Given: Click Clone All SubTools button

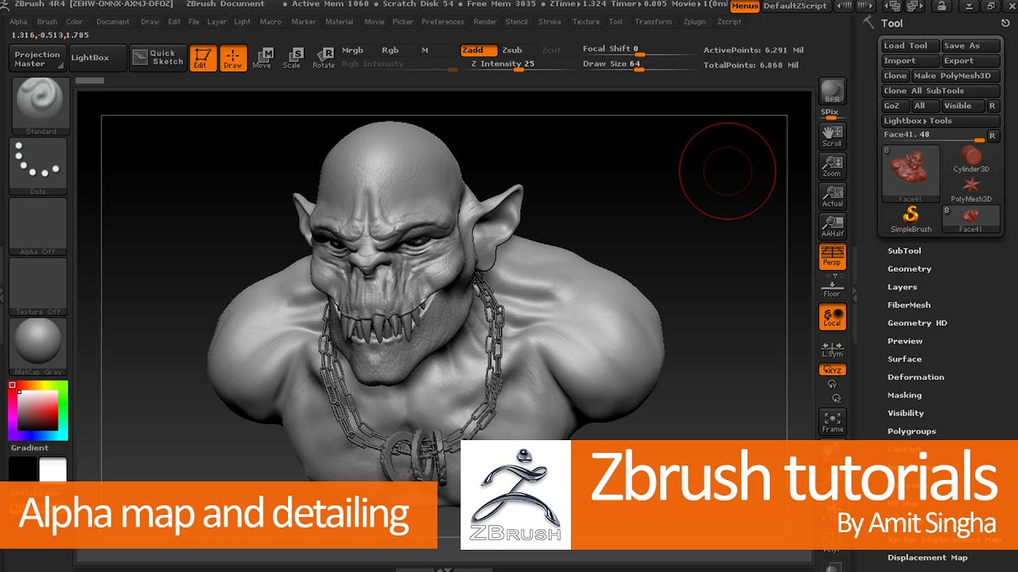Looking at the screenshot, I should tap(941, 91).
